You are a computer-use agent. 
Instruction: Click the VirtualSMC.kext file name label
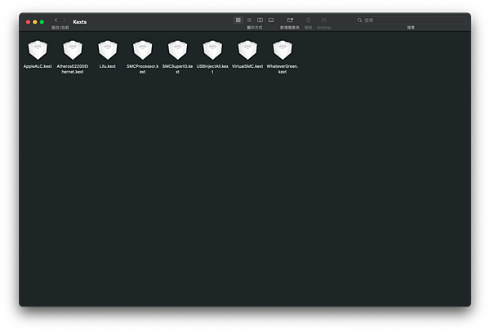[247, 66]
